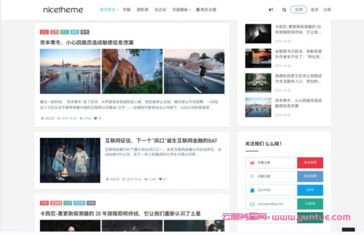
Task: Expand the 页面模板 dropdown menu
Action: point(182,9)
